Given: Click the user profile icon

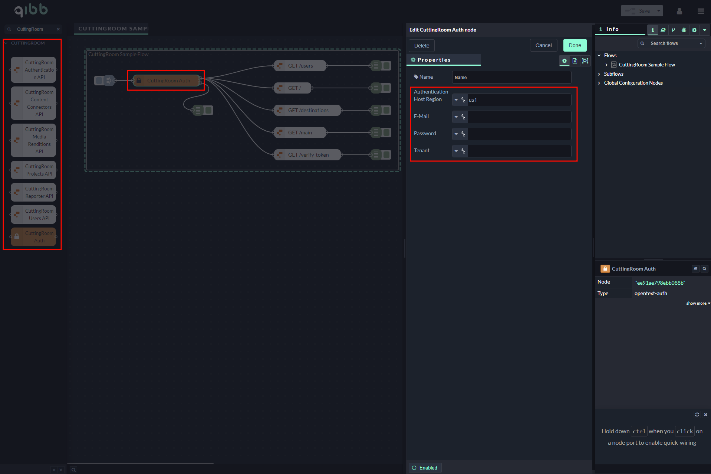Looking at the screenshot, I should (x=679, y=11).
